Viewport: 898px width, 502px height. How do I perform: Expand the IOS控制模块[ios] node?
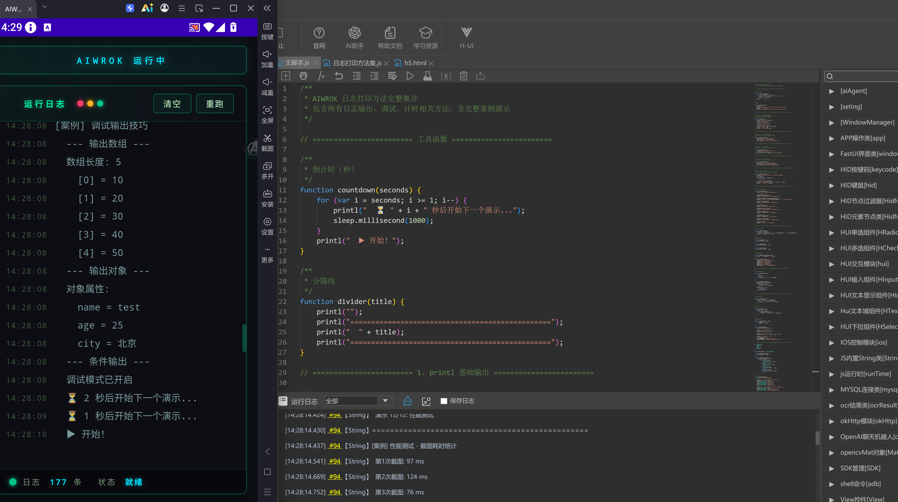click(832, 343)
